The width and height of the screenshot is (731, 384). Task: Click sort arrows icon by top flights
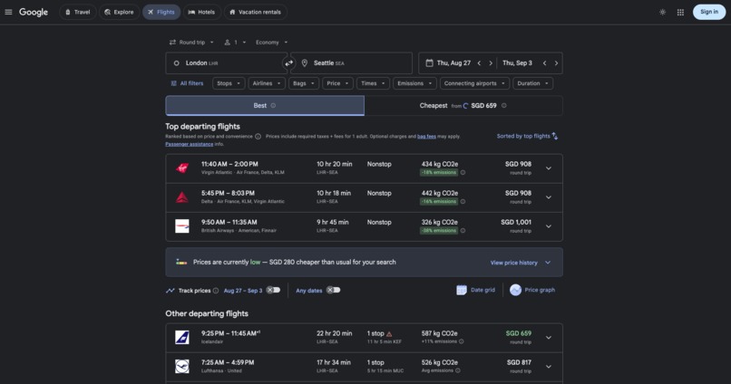(x=555, y=136)
